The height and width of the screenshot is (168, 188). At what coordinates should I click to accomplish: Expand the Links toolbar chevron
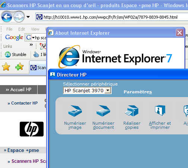click(x=31, y=44)
